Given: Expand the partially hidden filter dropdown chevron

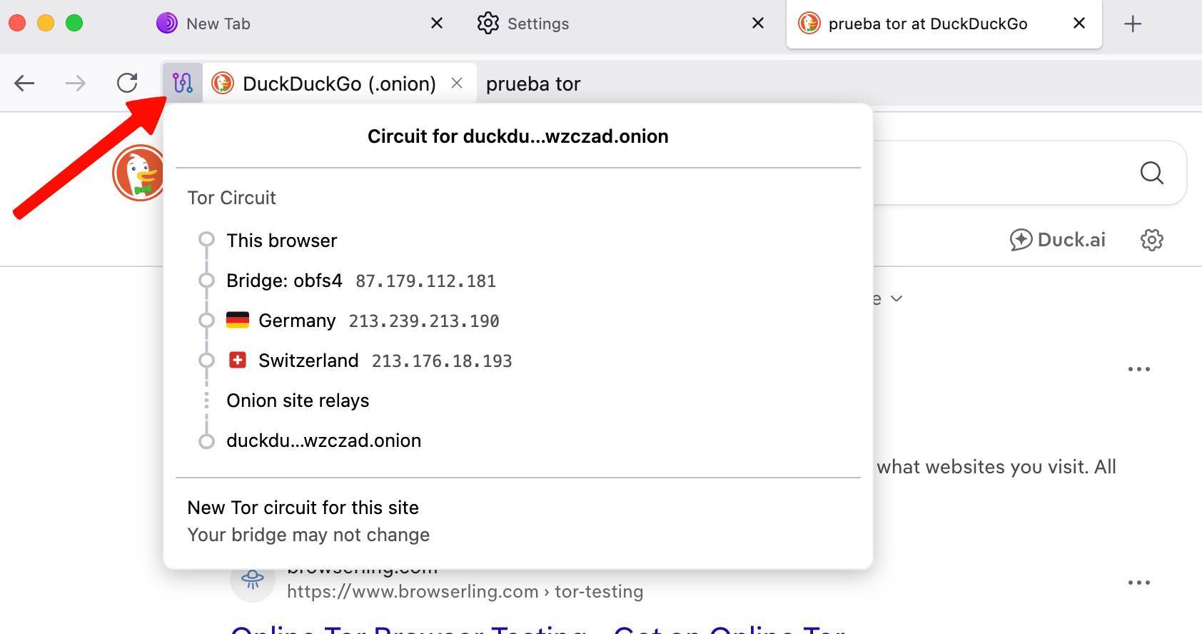Looking at the screenshot, I should coord(897,298).
